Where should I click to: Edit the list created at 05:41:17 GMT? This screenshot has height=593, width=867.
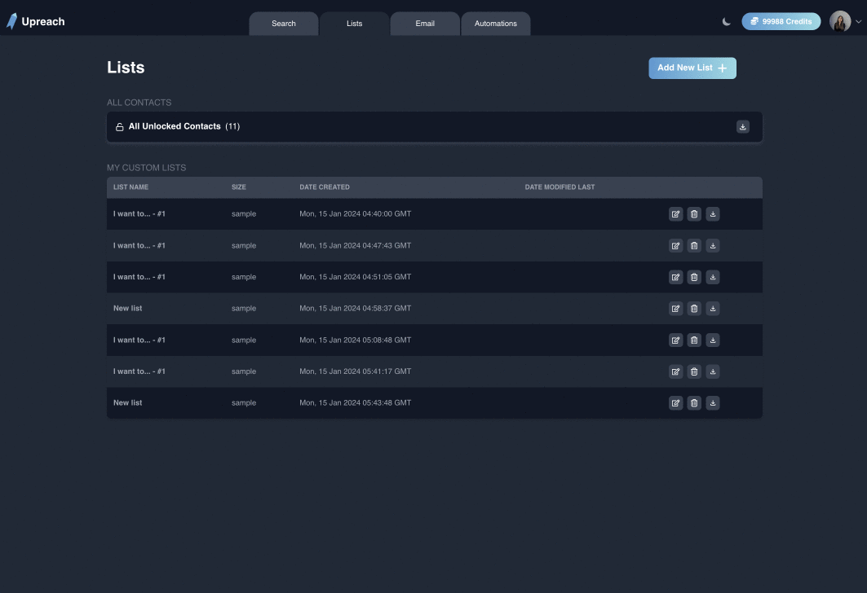tap(675, 371)
